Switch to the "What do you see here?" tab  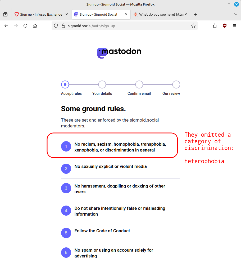click(159, 15)
